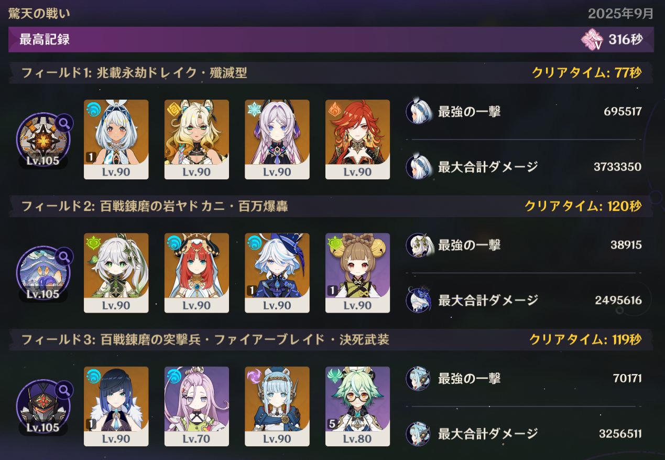Click Field 3 最強の一撃 character avatar

418,378
